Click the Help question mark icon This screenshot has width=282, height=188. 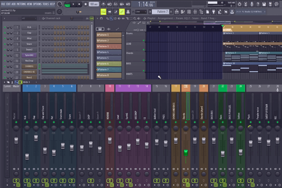(x=258, y=4)
